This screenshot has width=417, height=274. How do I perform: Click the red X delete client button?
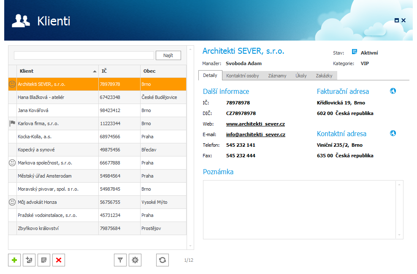pyautogui.click(x=58, y=260)
